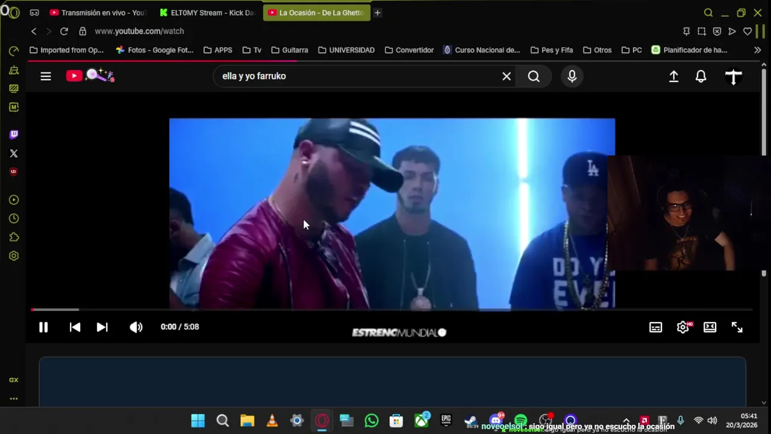This screenshot has height=434, width=771.
Task: Open the GX Corner gamepad icon
Action: pos(34,13)
